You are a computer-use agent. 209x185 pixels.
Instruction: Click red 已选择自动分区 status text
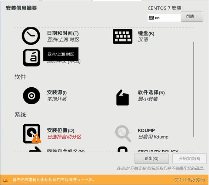tap(64, 137)
